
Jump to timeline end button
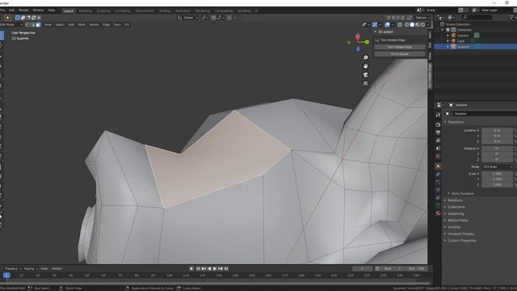tap(226, 269)
